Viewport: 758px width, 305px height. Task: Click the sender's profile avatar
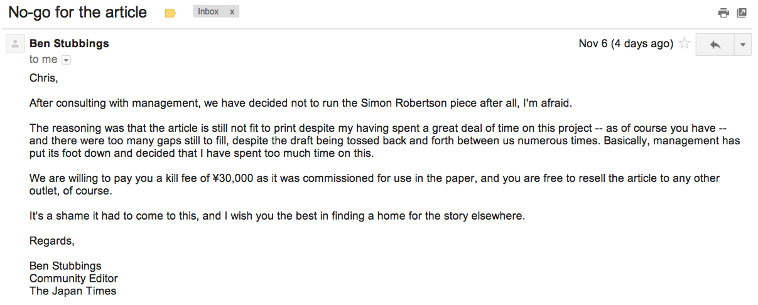tap(15, 44)
